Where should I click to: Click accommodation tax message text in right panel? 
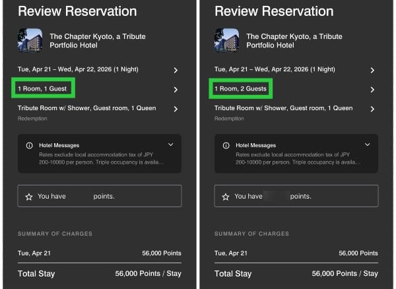pos(298,158)
